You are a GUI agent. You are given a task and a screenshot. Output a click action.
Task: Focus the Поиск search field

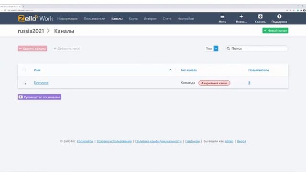257,49
